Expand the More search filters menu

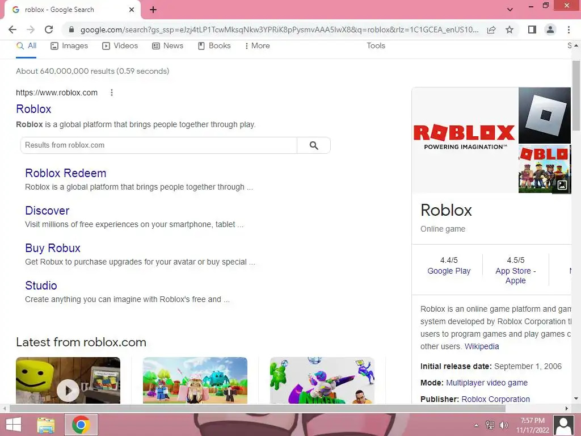[258, 46]
